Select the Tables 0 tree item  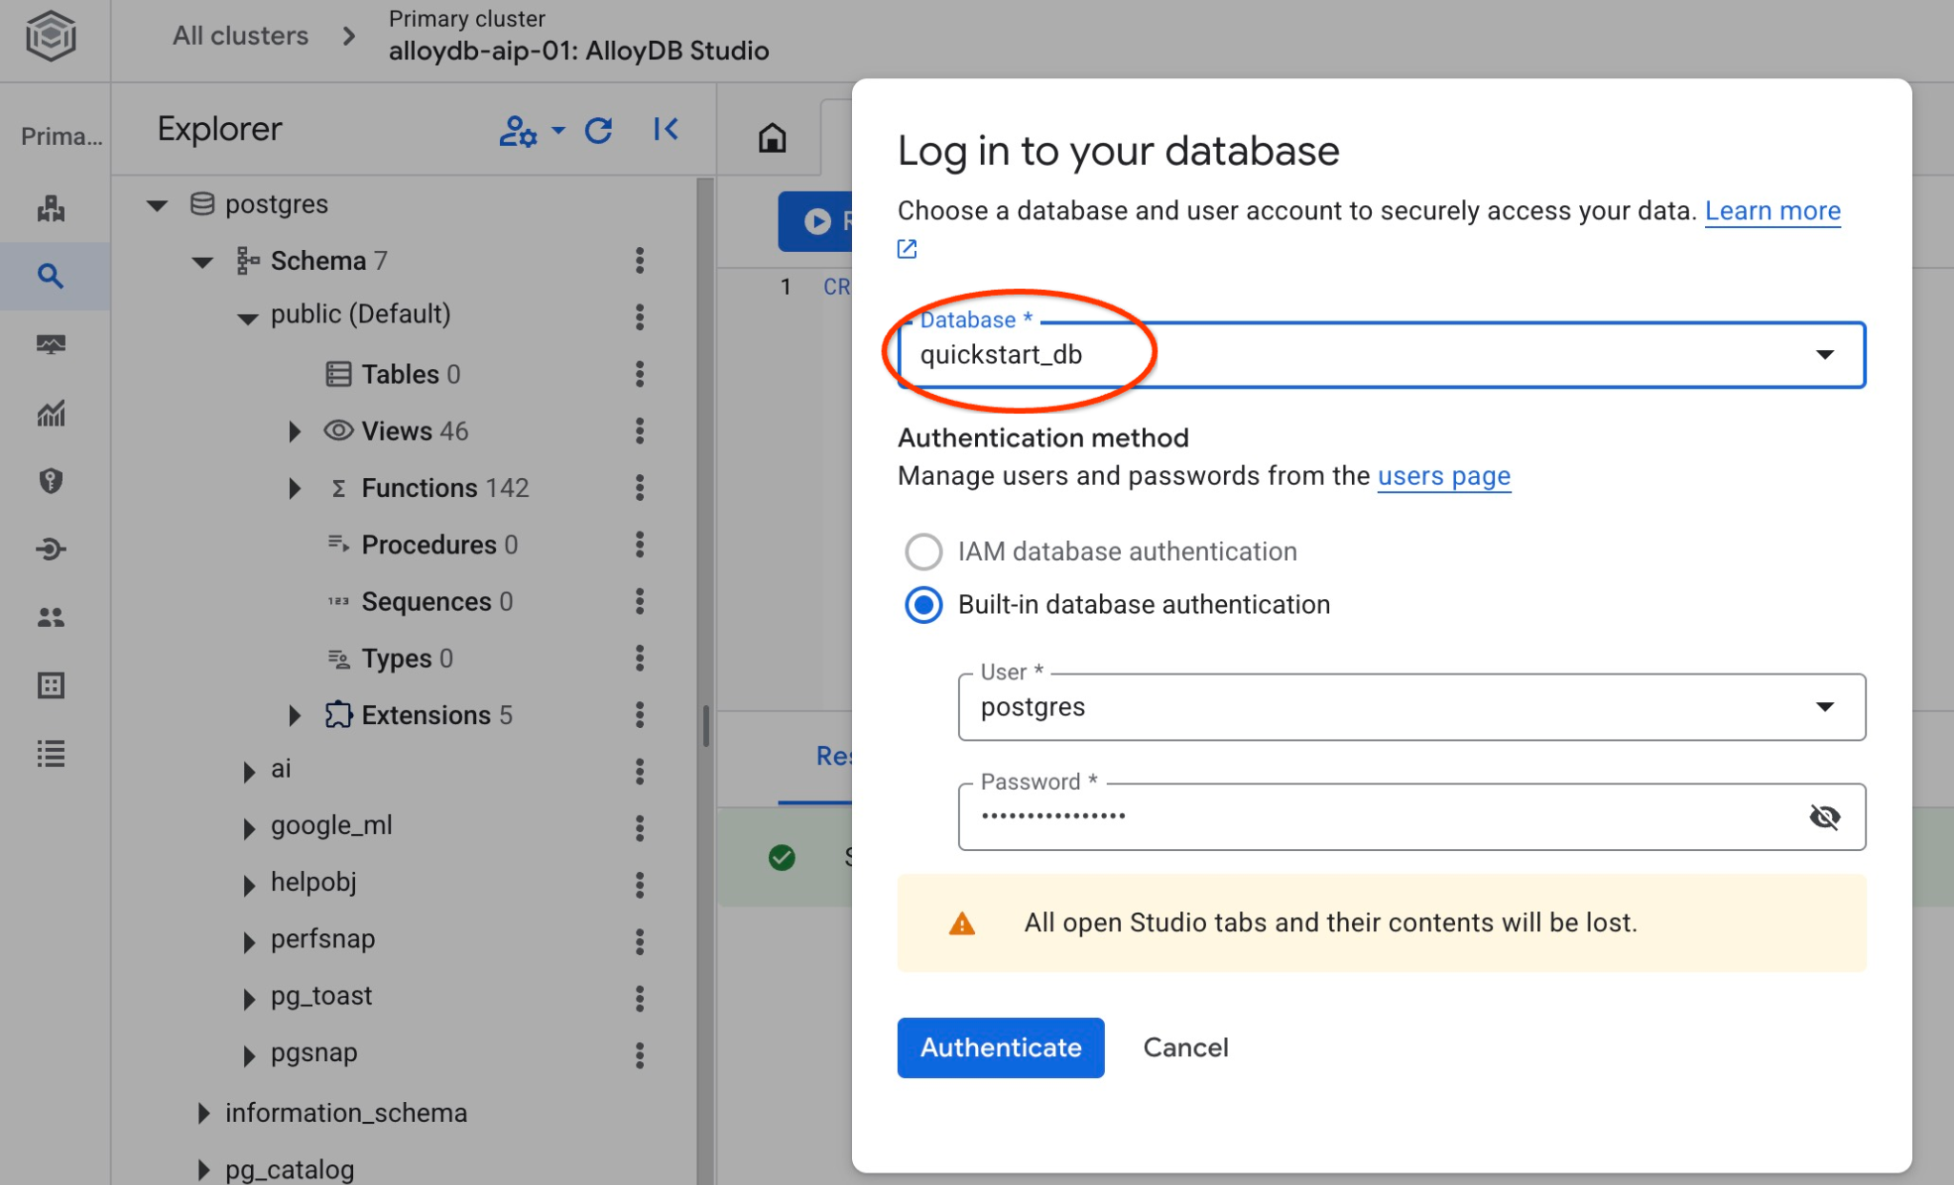coord(393,374)
